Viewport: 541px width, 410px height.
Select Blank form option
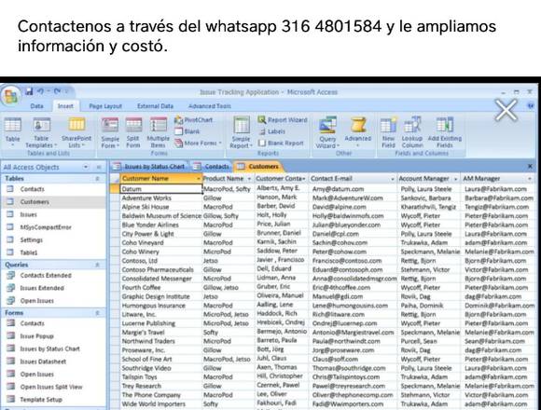pos(187,131)
